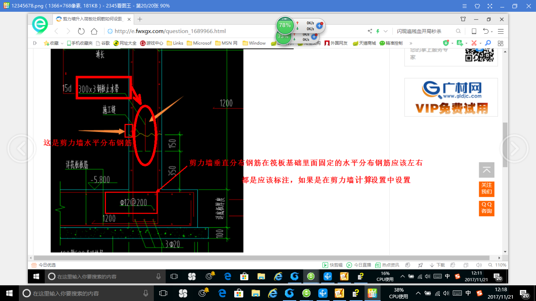Open the Links bookmark folder
Viewport: 536px width, 301px height.
(x=175, y=43)
